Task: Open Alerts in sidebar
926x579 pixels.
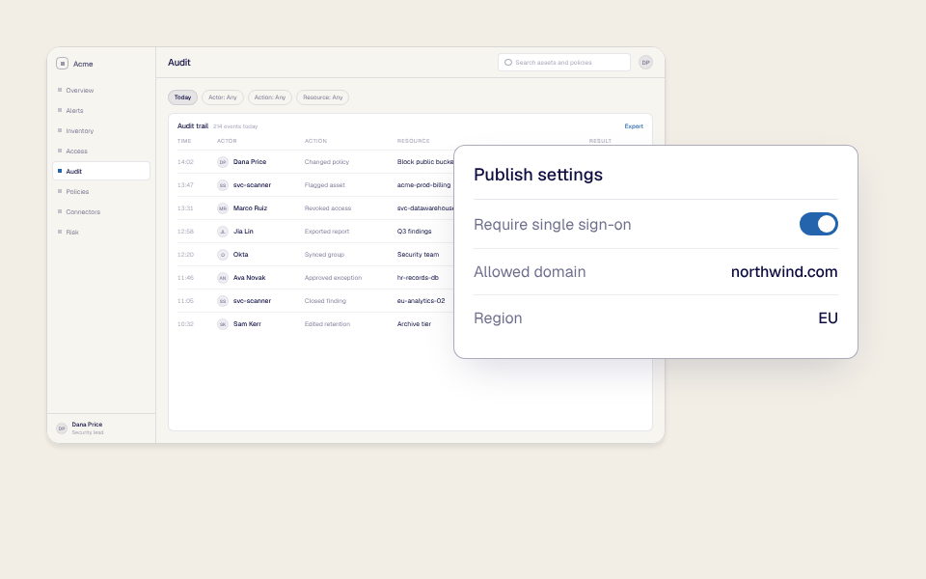Action: click(x=101, y=110)
